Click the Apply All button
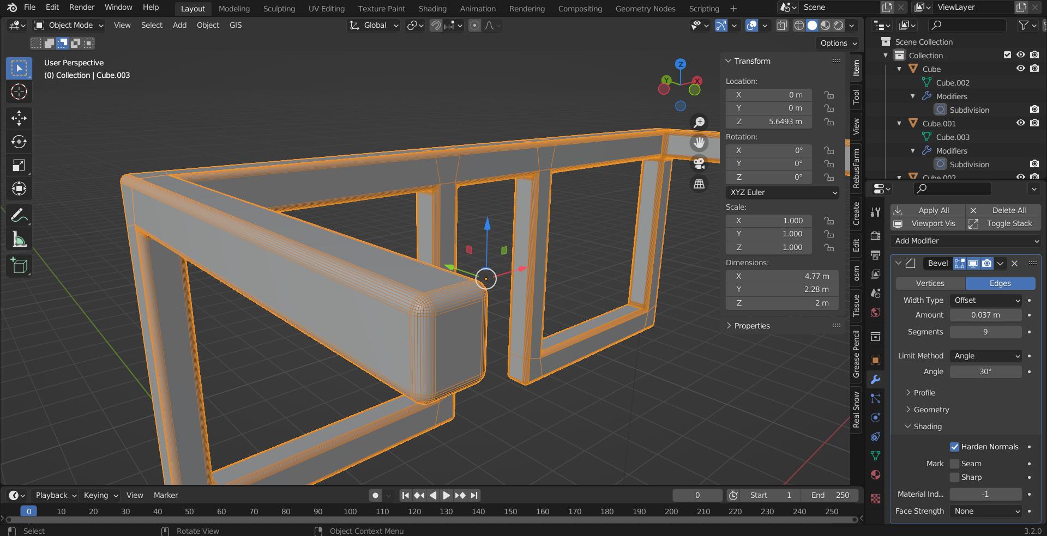The height and width of the screenshot is (536, 1047). point(928,210)
